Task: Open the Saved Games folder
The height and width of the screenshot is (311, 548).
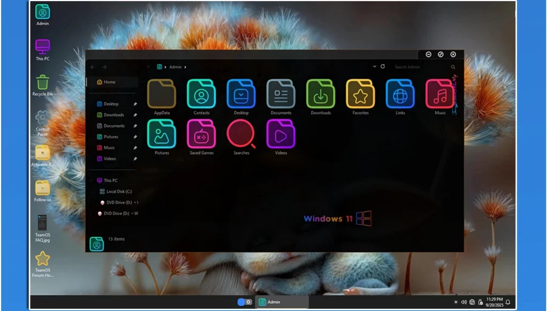Action: pos(201,134)
